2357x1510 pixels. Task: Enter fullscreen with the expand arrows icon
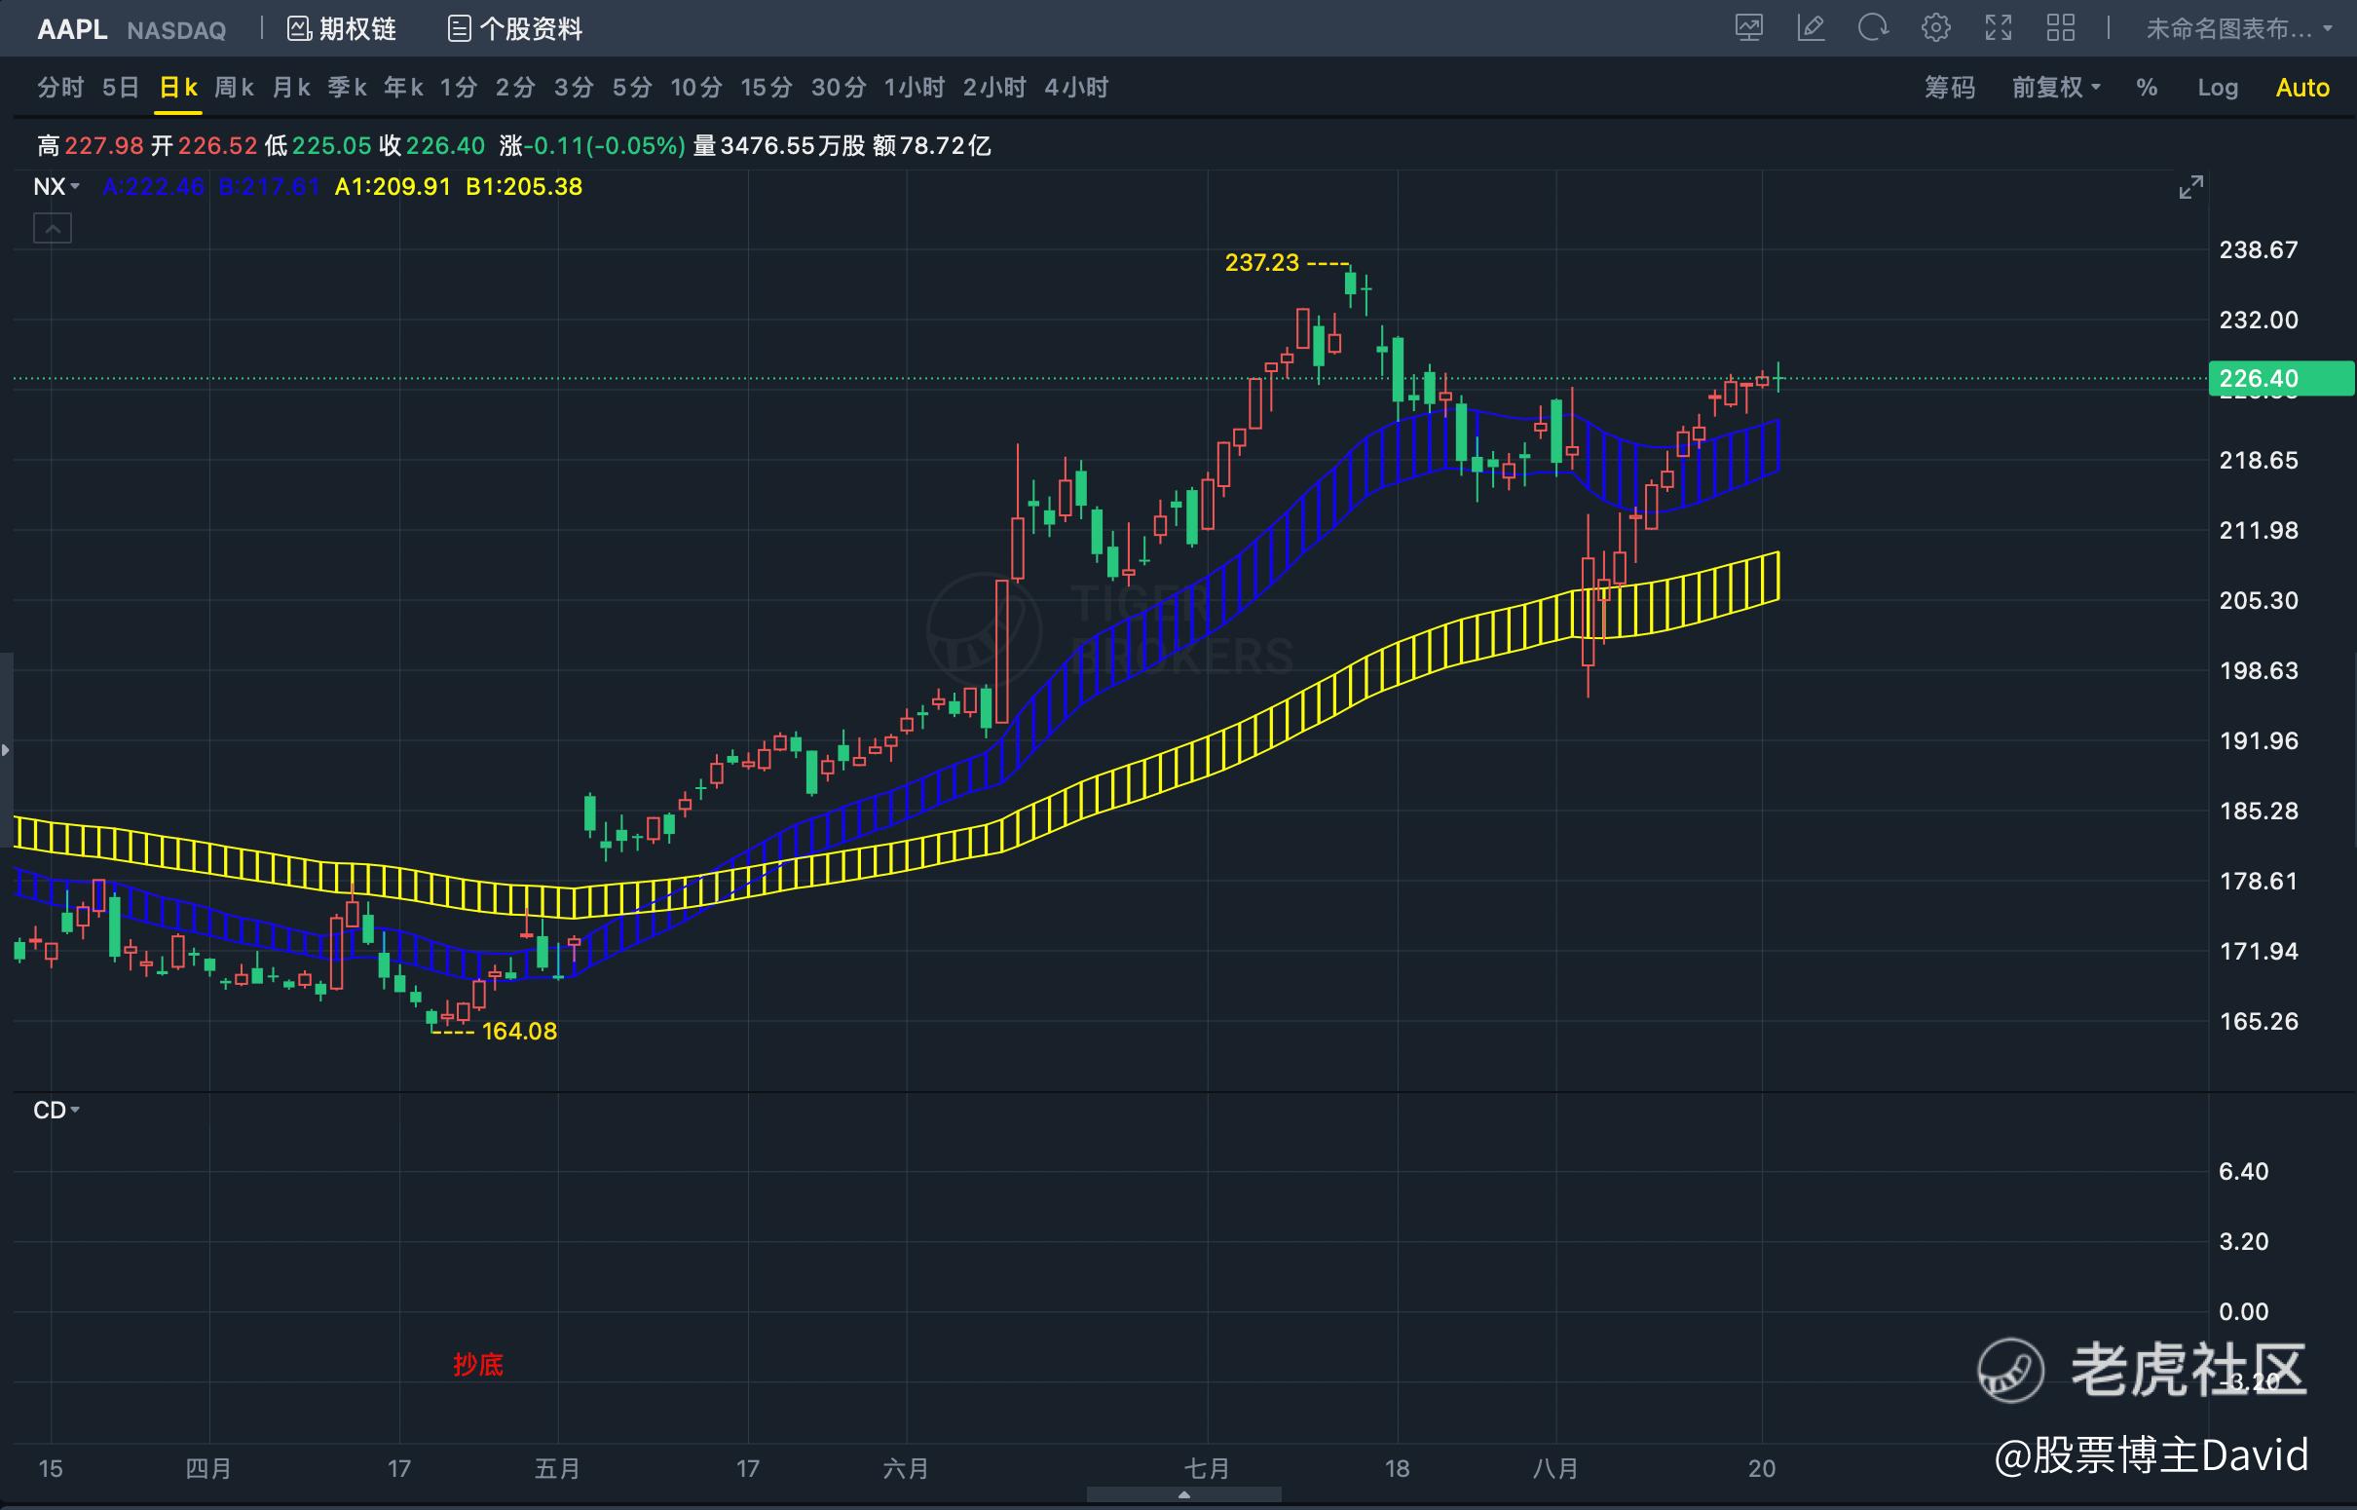[1999, 27]
